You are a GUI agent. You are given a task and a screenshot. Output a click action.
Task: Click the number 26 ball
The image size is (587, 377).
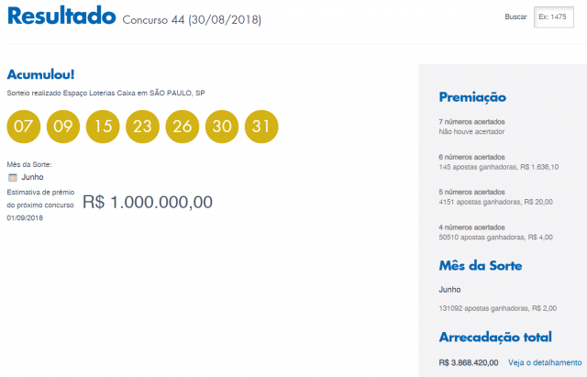[x=182, y=127]
